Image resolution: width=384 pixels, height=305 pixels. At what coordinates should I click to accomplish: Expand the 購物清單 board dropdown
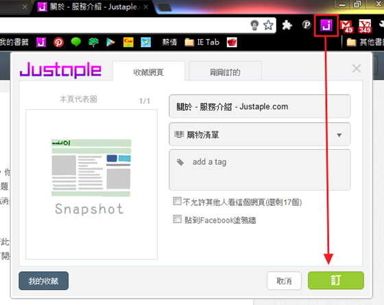click(339, 135)
